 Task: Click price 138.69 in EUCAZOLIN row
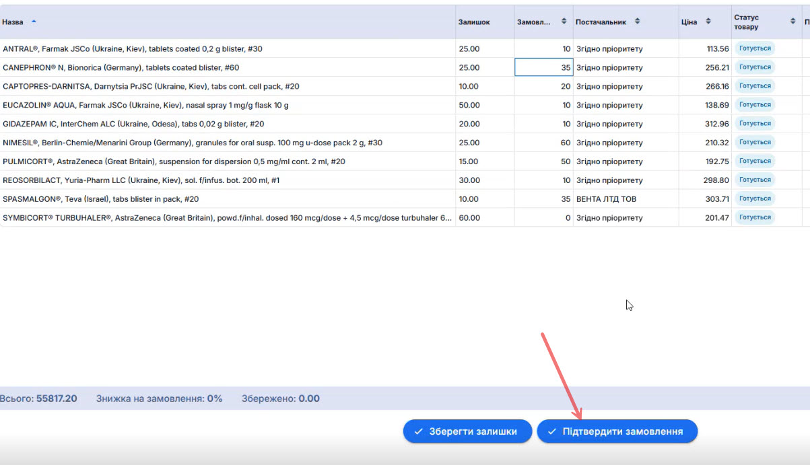717,105
